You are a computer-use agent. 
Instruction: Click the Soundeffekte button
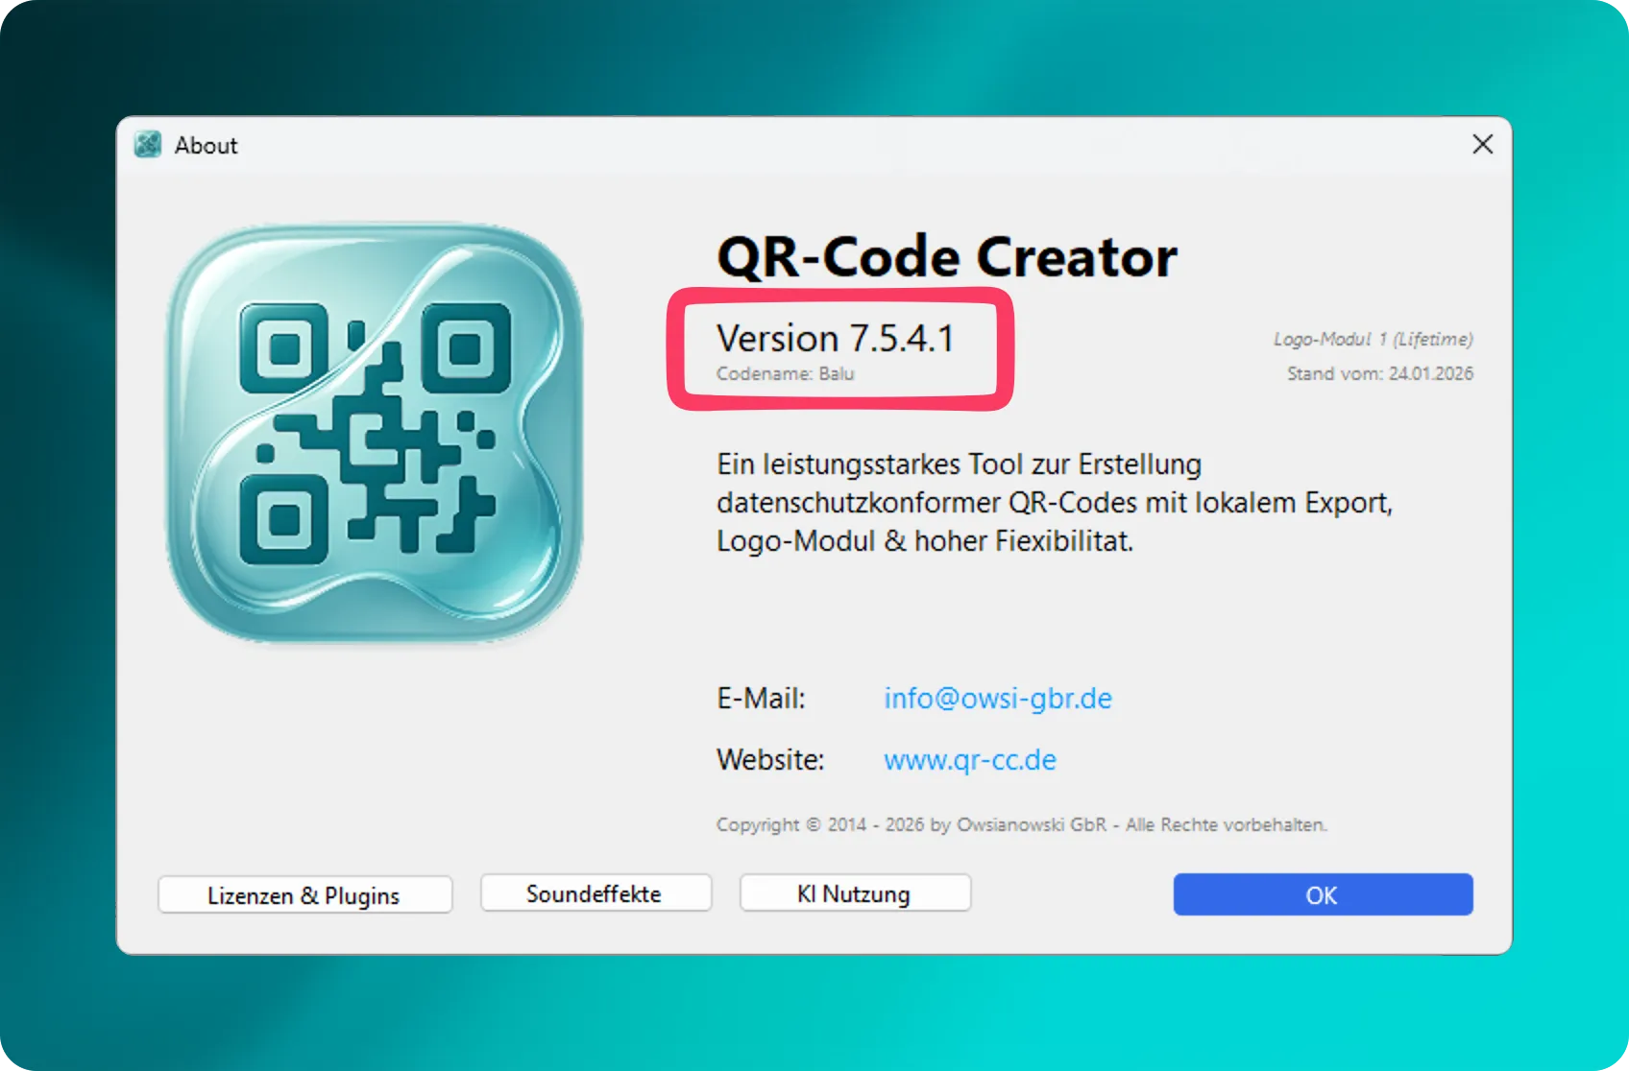(x=595, y=893)
